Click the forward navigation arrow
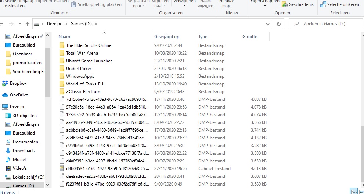The width and height of the screenshot is (364, 194). (x=11, y=24)
